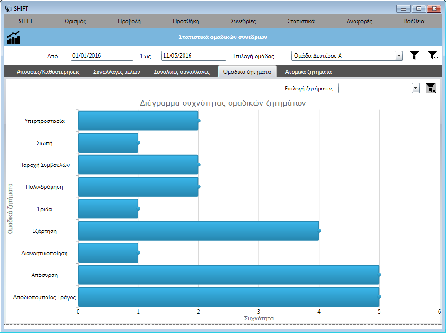The height and width of the screenshot is (333, 446).
Task: Switch to the Συναλλαγές μελών tab
Action: tap(117, 72)
